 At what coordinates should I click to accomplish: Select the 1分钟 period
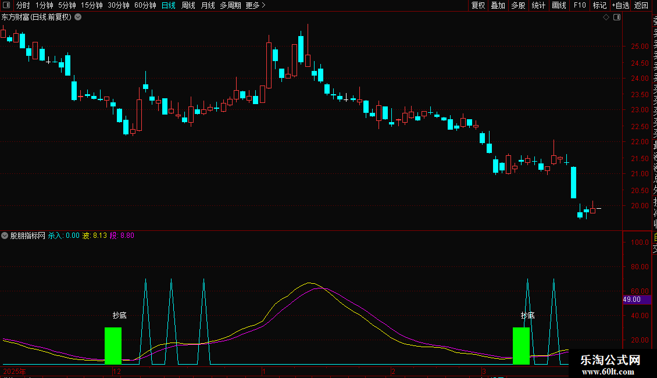point(44,5)
